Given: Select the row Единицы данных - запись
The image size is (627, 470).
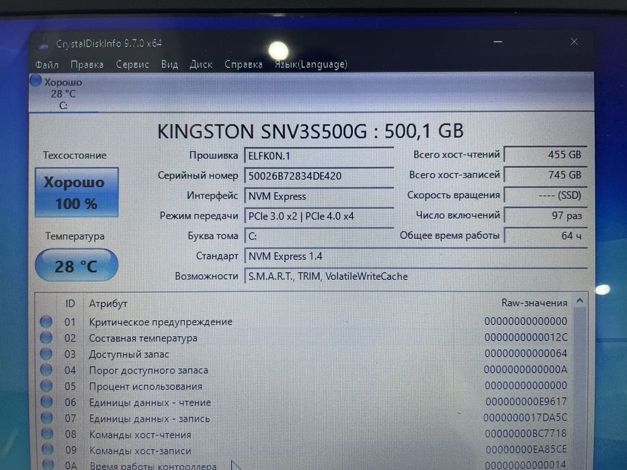Looking at the screenshot, I should pyautogui.click(x=304, y=418).
